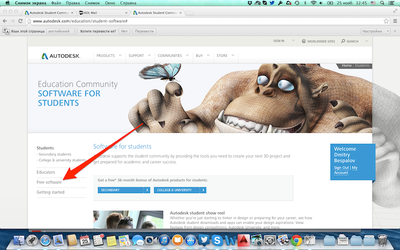Click the 'Sign Out' link

[x=341, y=167]
